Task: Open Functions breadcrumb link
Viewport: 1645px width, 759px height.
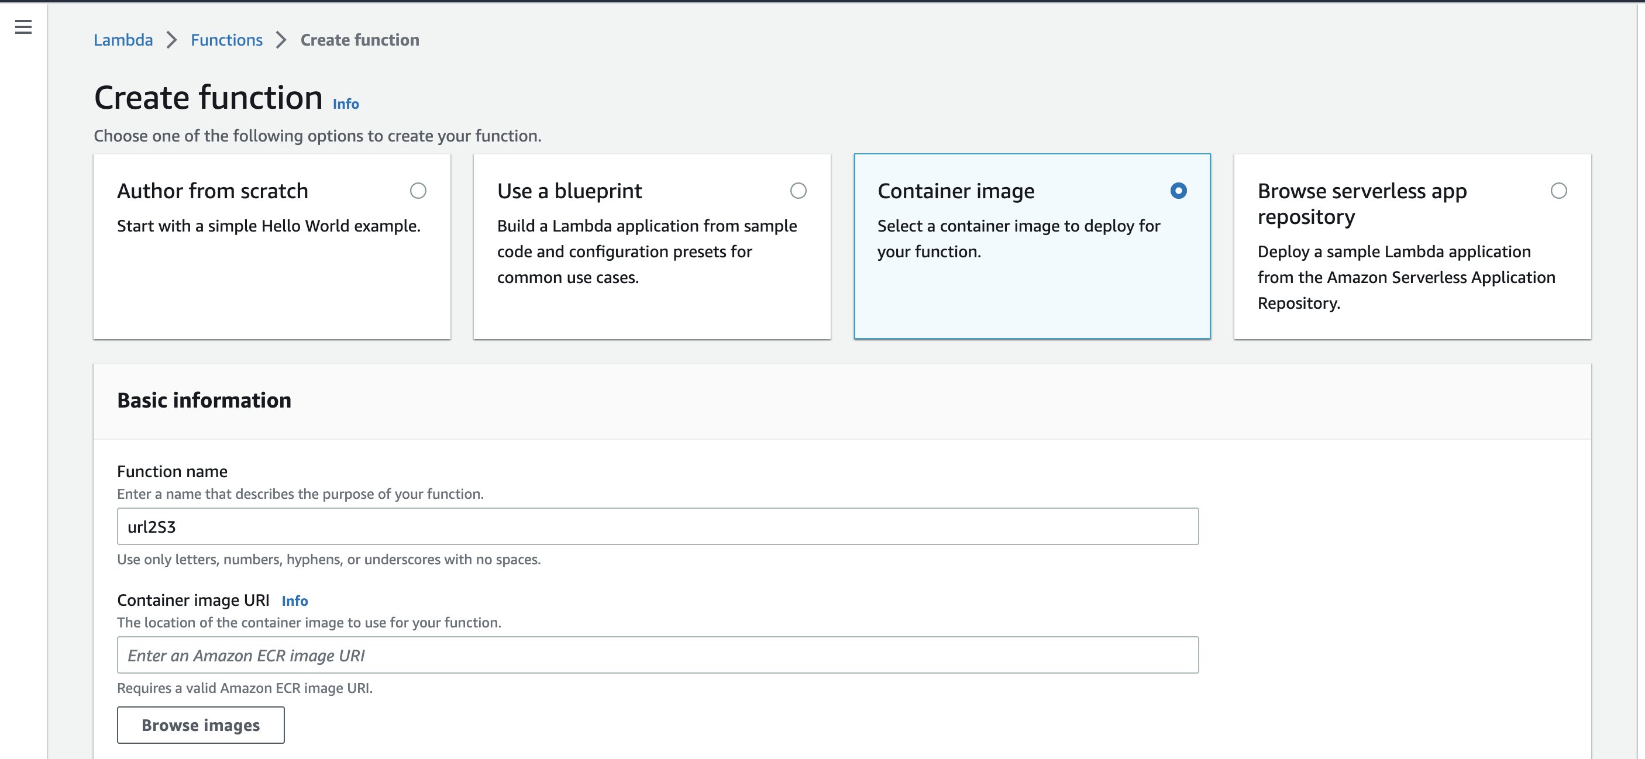Action: 227,40
